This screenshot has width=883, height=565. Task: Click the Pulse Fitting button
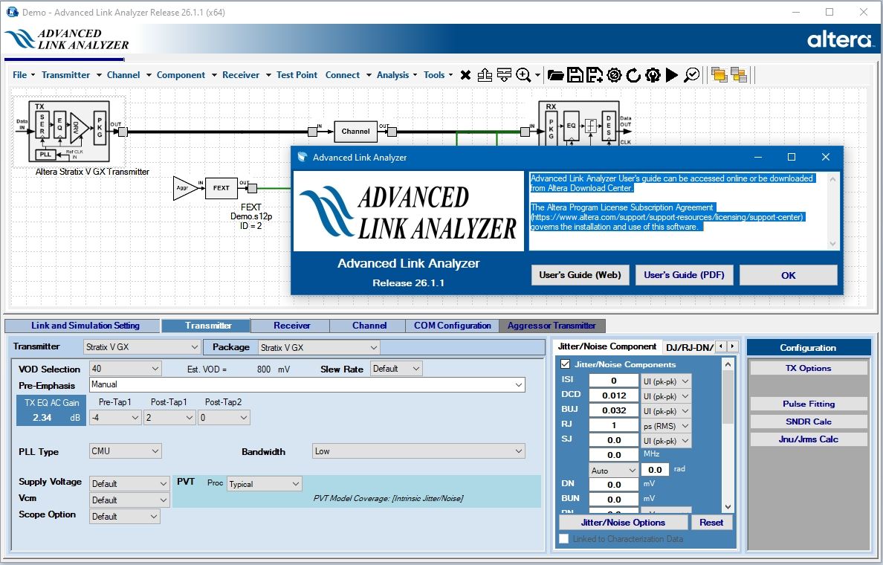tap(808, 404)
